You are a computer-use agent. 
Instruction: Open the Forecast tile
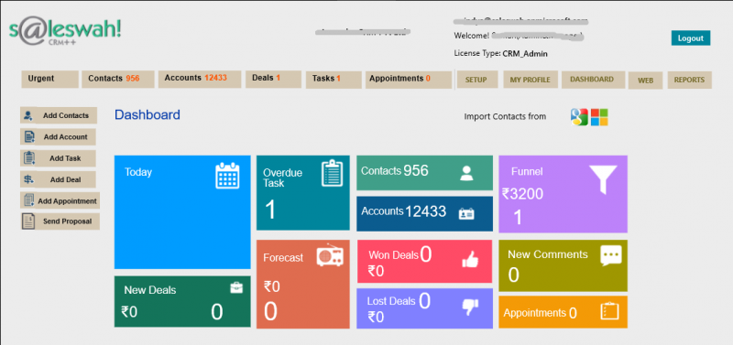click(x=303, y=285)
